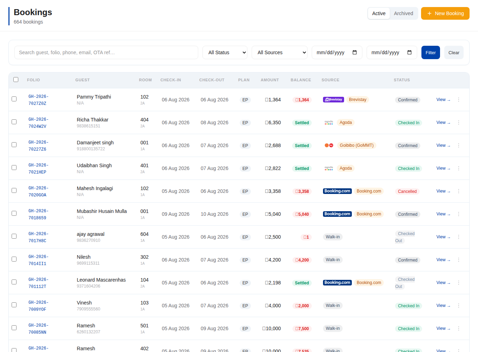Screen dimensions: 478x352
Task: Tick checkbox for Richa Thakkar row
Action: click(x=14, y=122)
